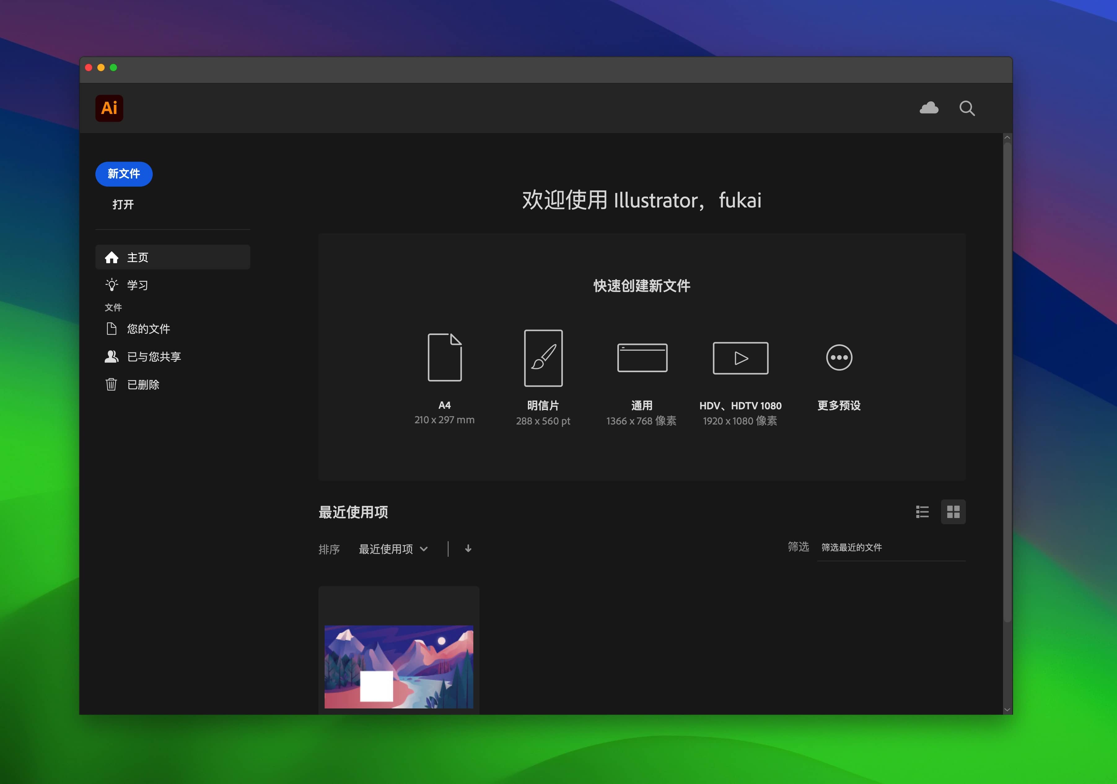Click the 快速创建新文件 heading

642,285
